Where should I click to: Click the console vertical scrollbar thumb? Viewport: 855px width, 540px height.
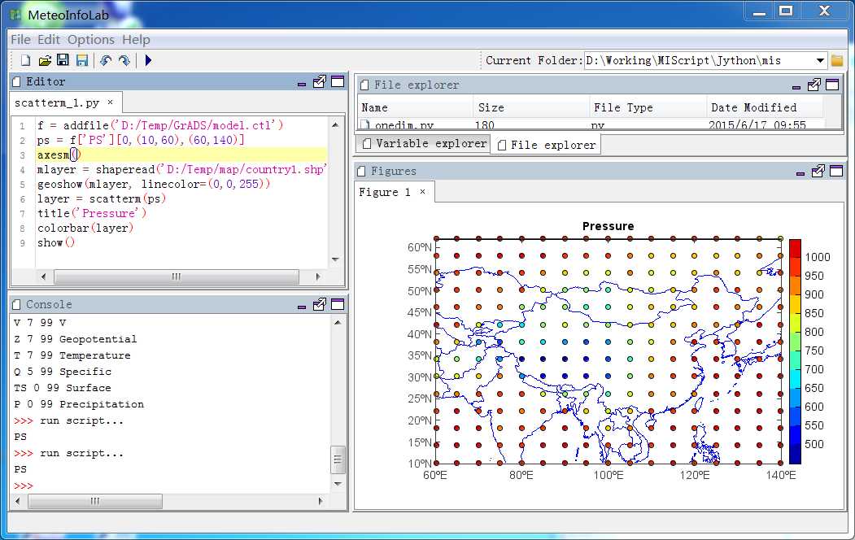click(x=338, y=460)
